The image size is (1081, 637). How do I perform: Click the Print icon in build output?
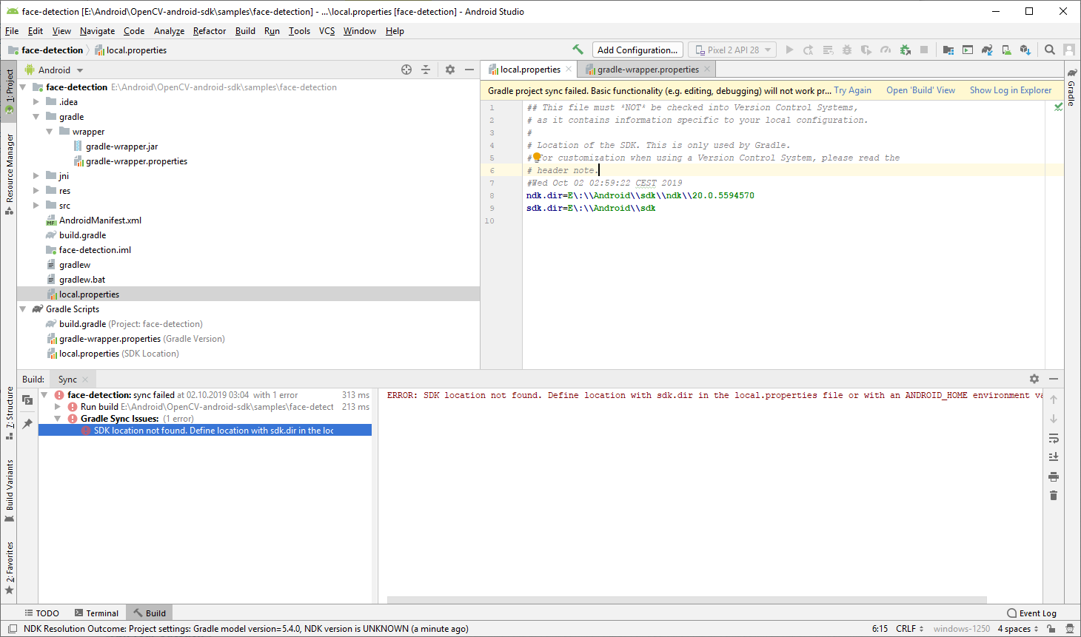point(1054,476)
